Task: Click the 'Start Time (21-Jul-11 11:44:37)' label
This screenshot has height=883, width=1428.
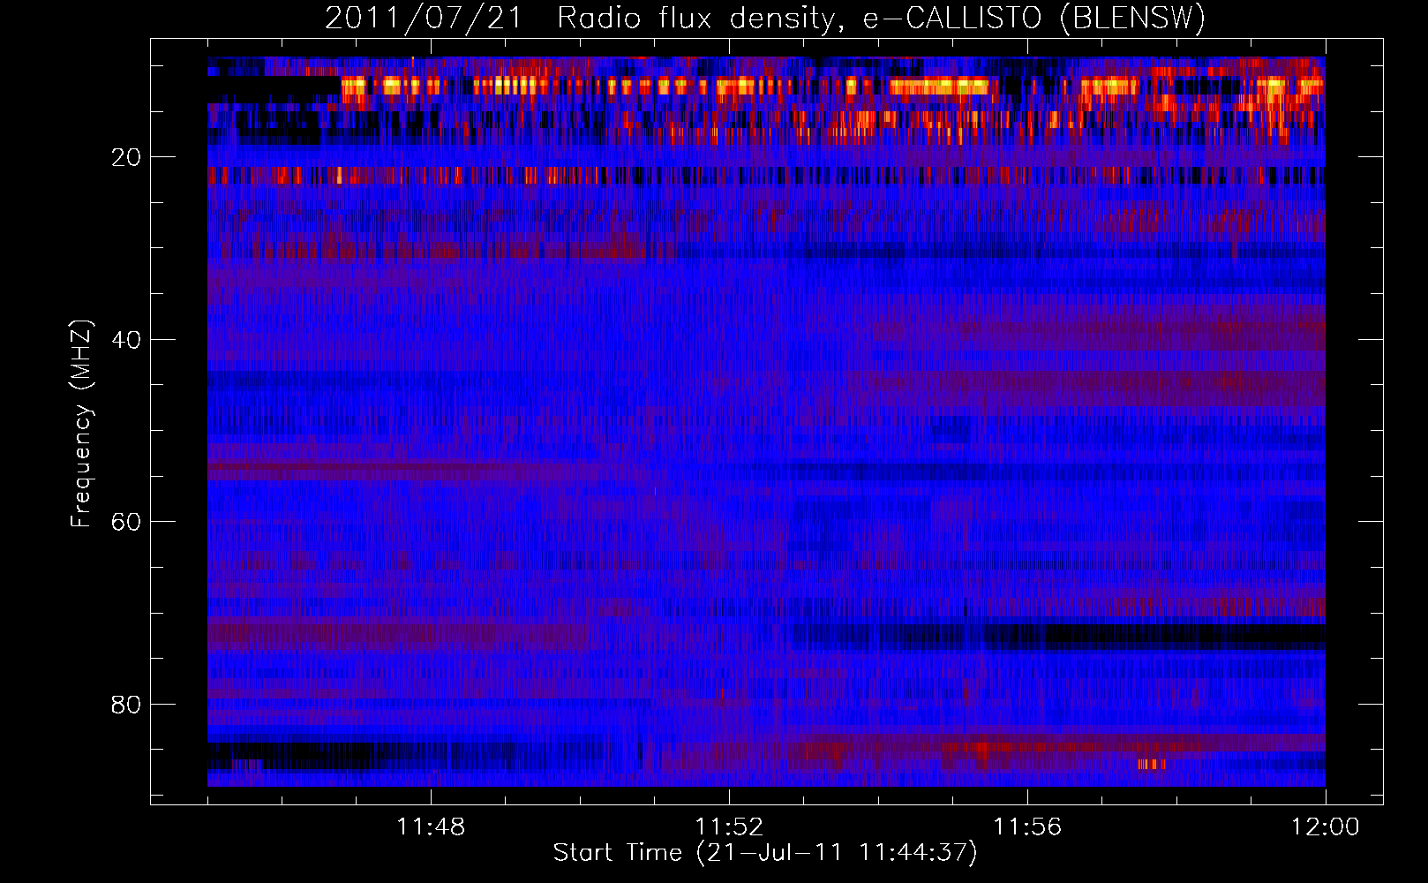Action: click(765, 853)
